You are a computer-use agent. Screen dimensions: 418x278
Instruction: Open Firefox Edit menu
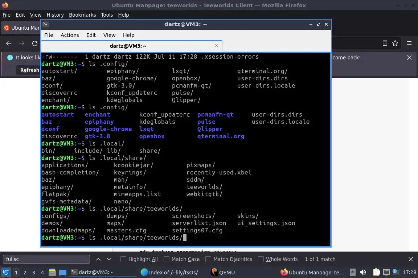point(20,15)
